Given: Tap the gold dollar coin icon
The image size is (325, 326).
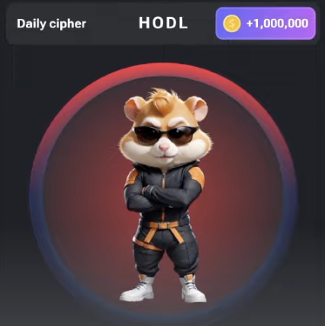Looking at the screenshot, I should pos(232,24).
